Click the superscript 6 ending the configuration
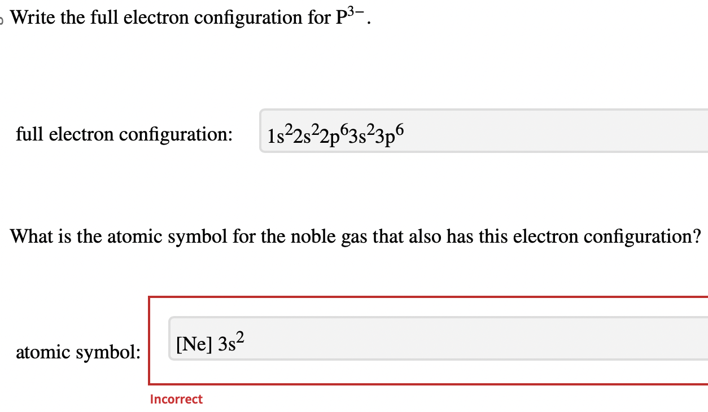The height and width of the screenshot is (412, 708). (399, 128)
